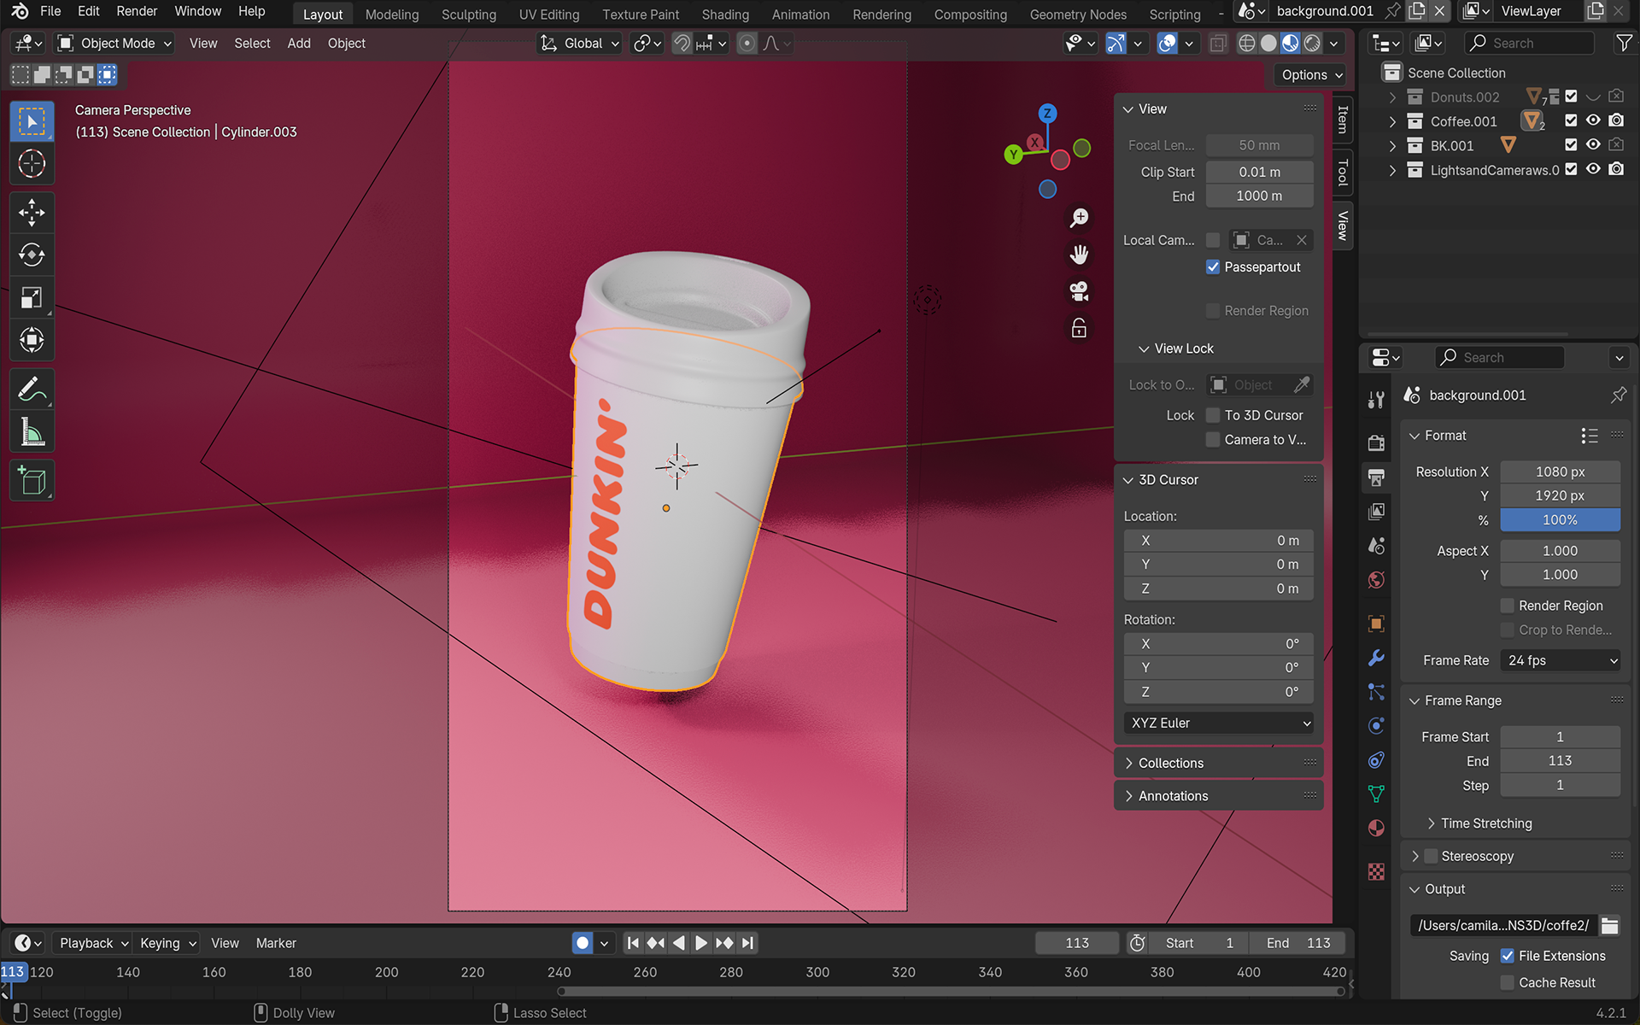Click the pan view hand icon
1640x1025 pixels.
click(x=1079, y=255)
